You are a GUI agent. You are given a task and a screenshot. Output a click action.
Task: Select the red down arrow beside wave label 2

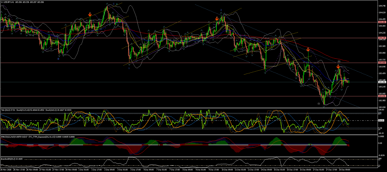(x=217, y=19)
